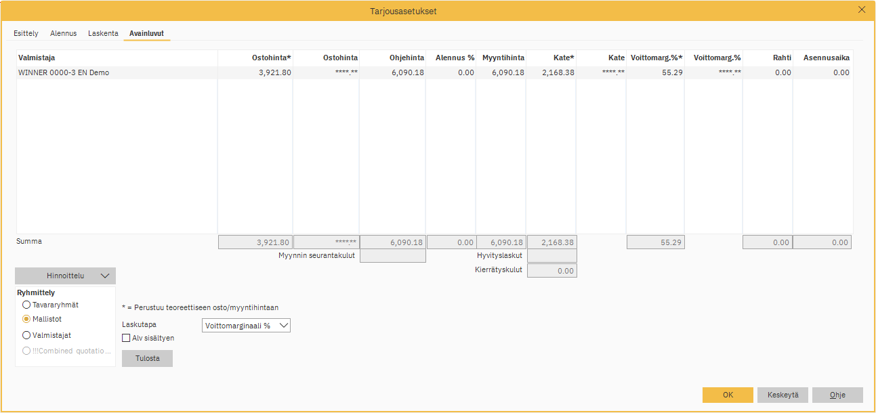Viewport: 876px width, 413px height.
Task: Cancel the dialog via Keskeytä
Action: 783,395
